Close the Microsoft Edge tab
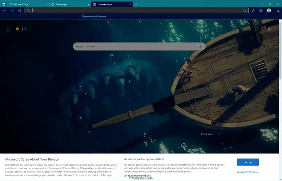Viewport: 282px width, 181px height. (47, 4)
